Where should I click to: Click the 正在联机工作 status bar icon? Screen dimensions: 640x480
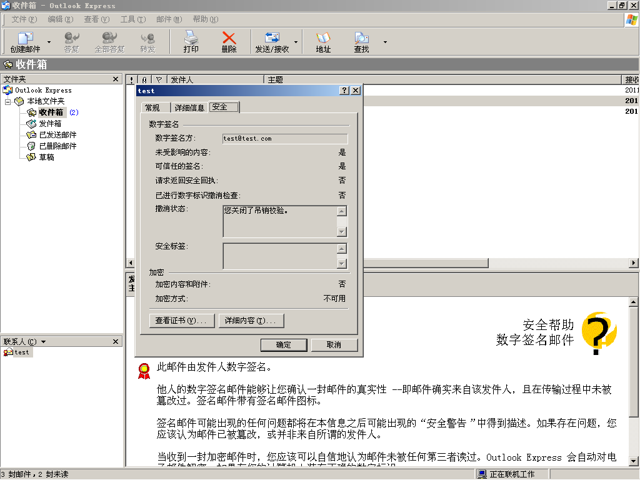click(x=482, y=474)
